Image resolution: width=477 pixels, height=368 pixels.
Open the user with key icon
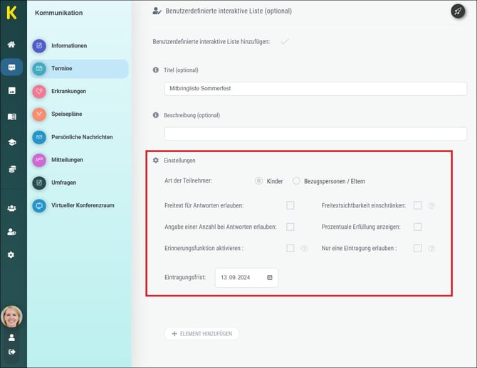[x=11, y=232]
